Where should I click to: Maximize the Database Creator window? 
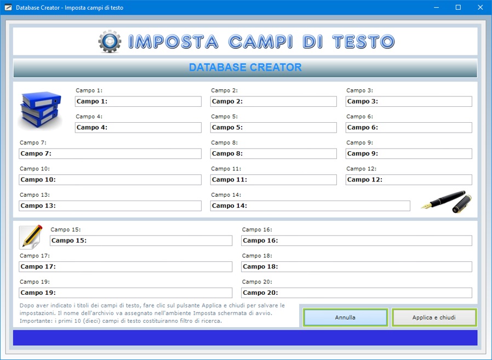458,8
